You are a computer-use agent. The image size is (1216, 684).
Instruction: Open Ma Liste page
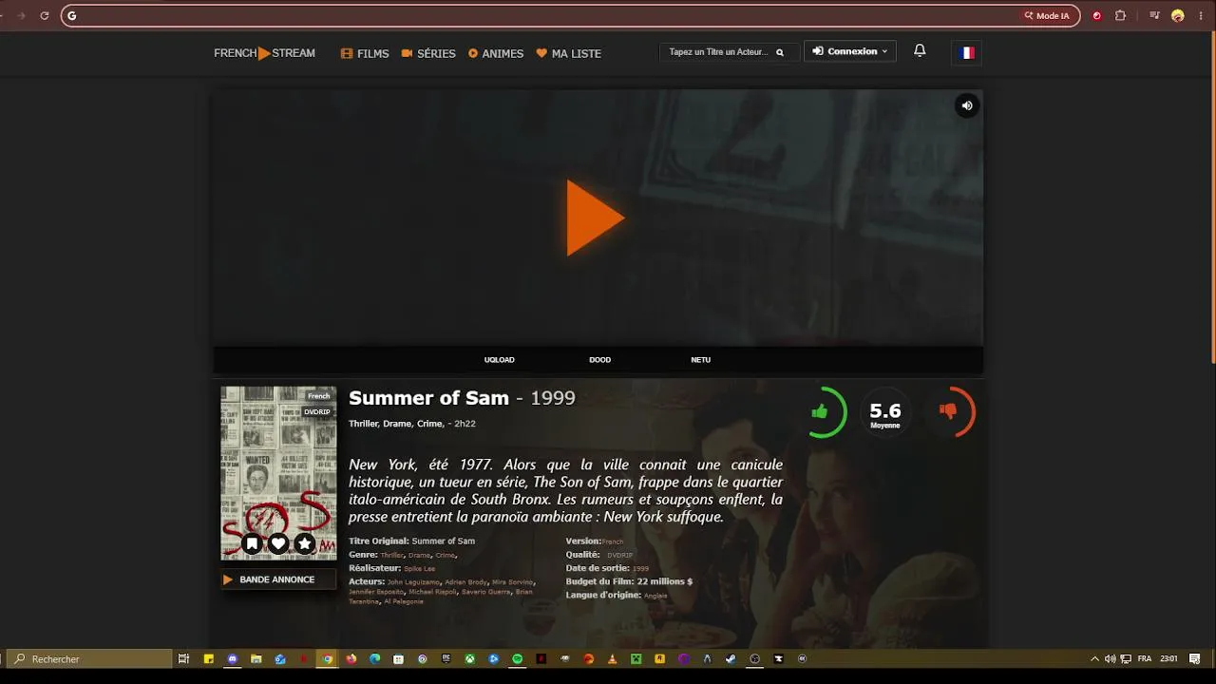[568, 53]
